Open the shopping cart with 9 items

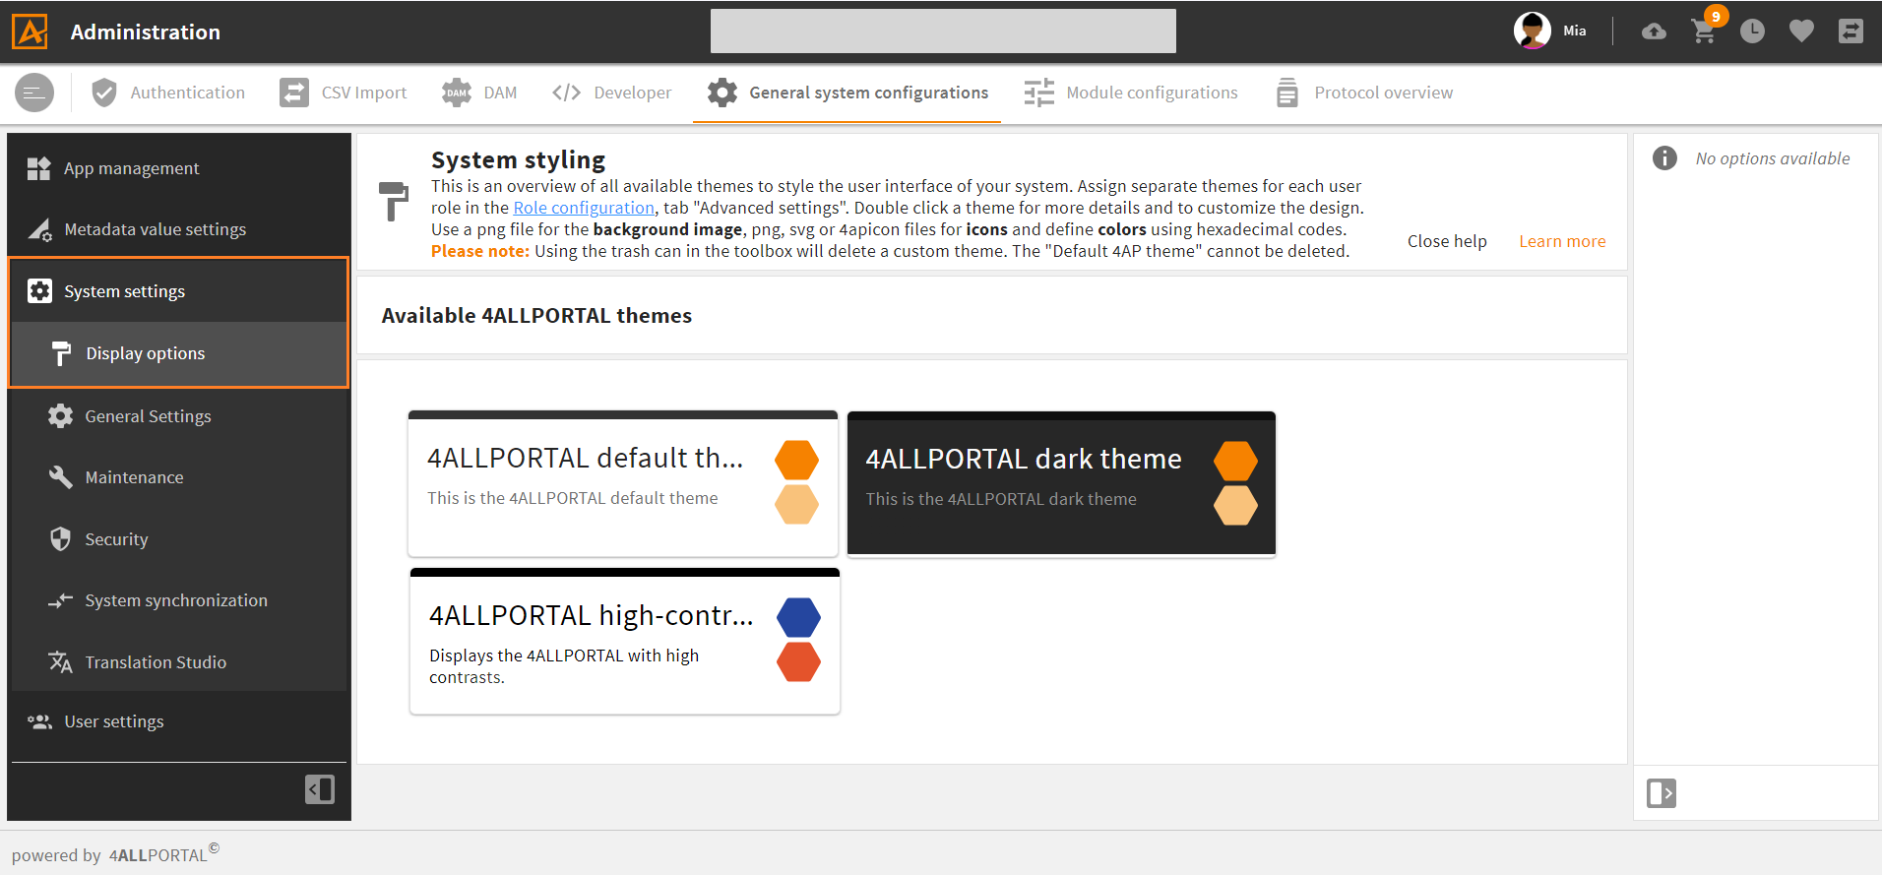[1703, 31]
